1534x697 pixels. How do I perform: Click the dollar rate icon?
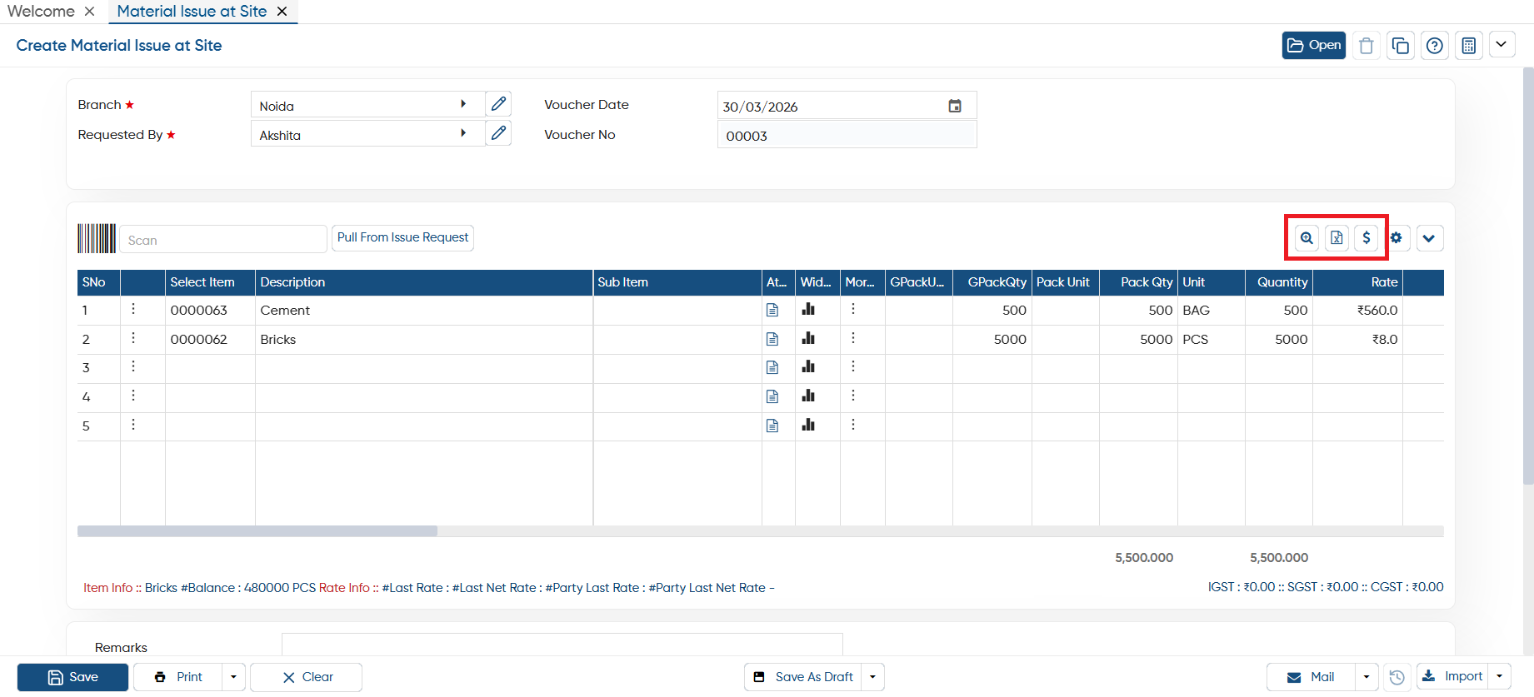pyautogui.click(x=1366, y=238)
